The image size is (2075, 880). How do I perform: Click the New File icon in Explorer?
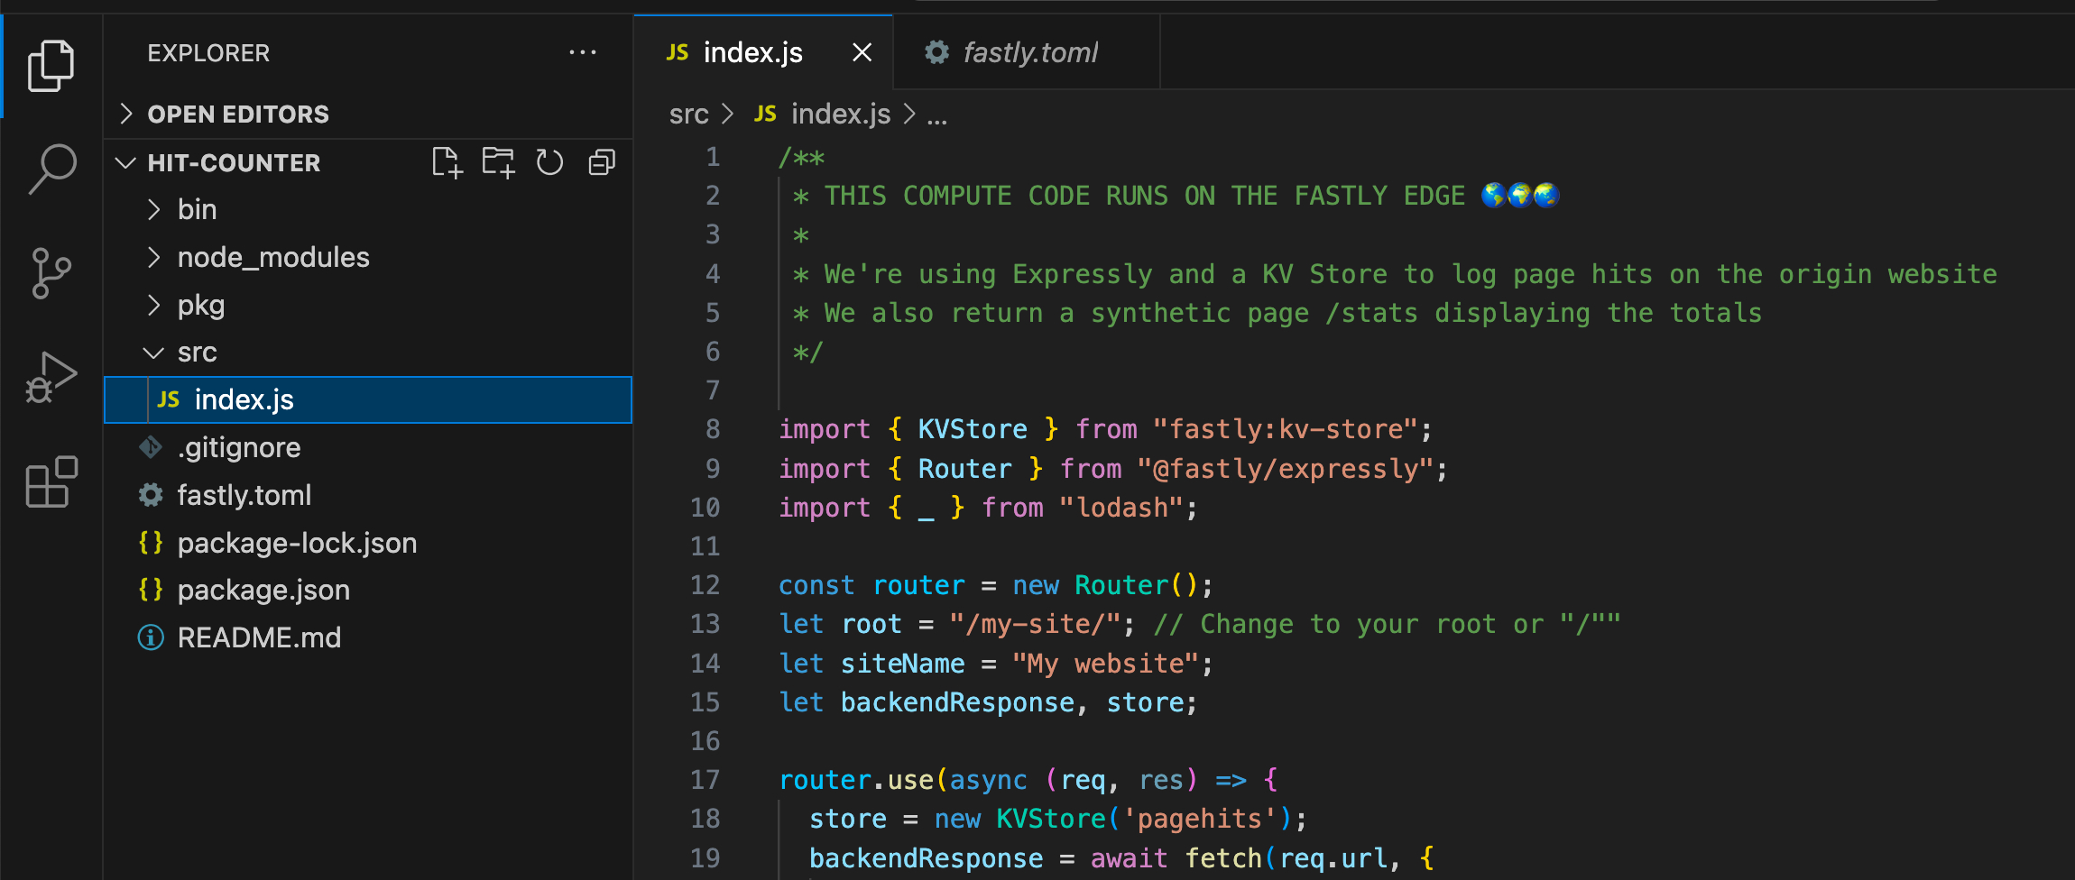click(x=447, y=162)
